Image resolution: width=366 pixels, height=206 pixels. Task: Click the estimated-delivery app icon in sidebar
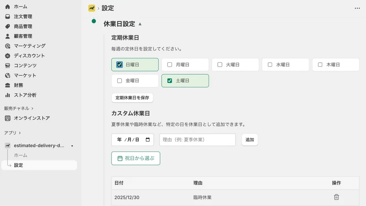[x=7, y=146]
